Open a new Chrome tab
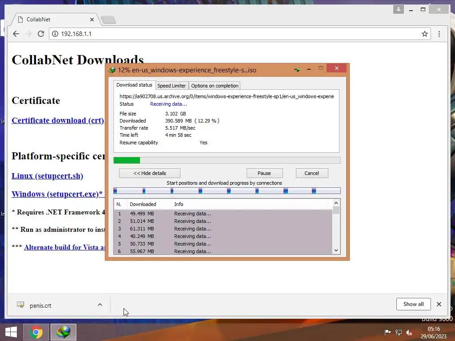This screenshot has width=455, height=341. click(x=109, y=20)
